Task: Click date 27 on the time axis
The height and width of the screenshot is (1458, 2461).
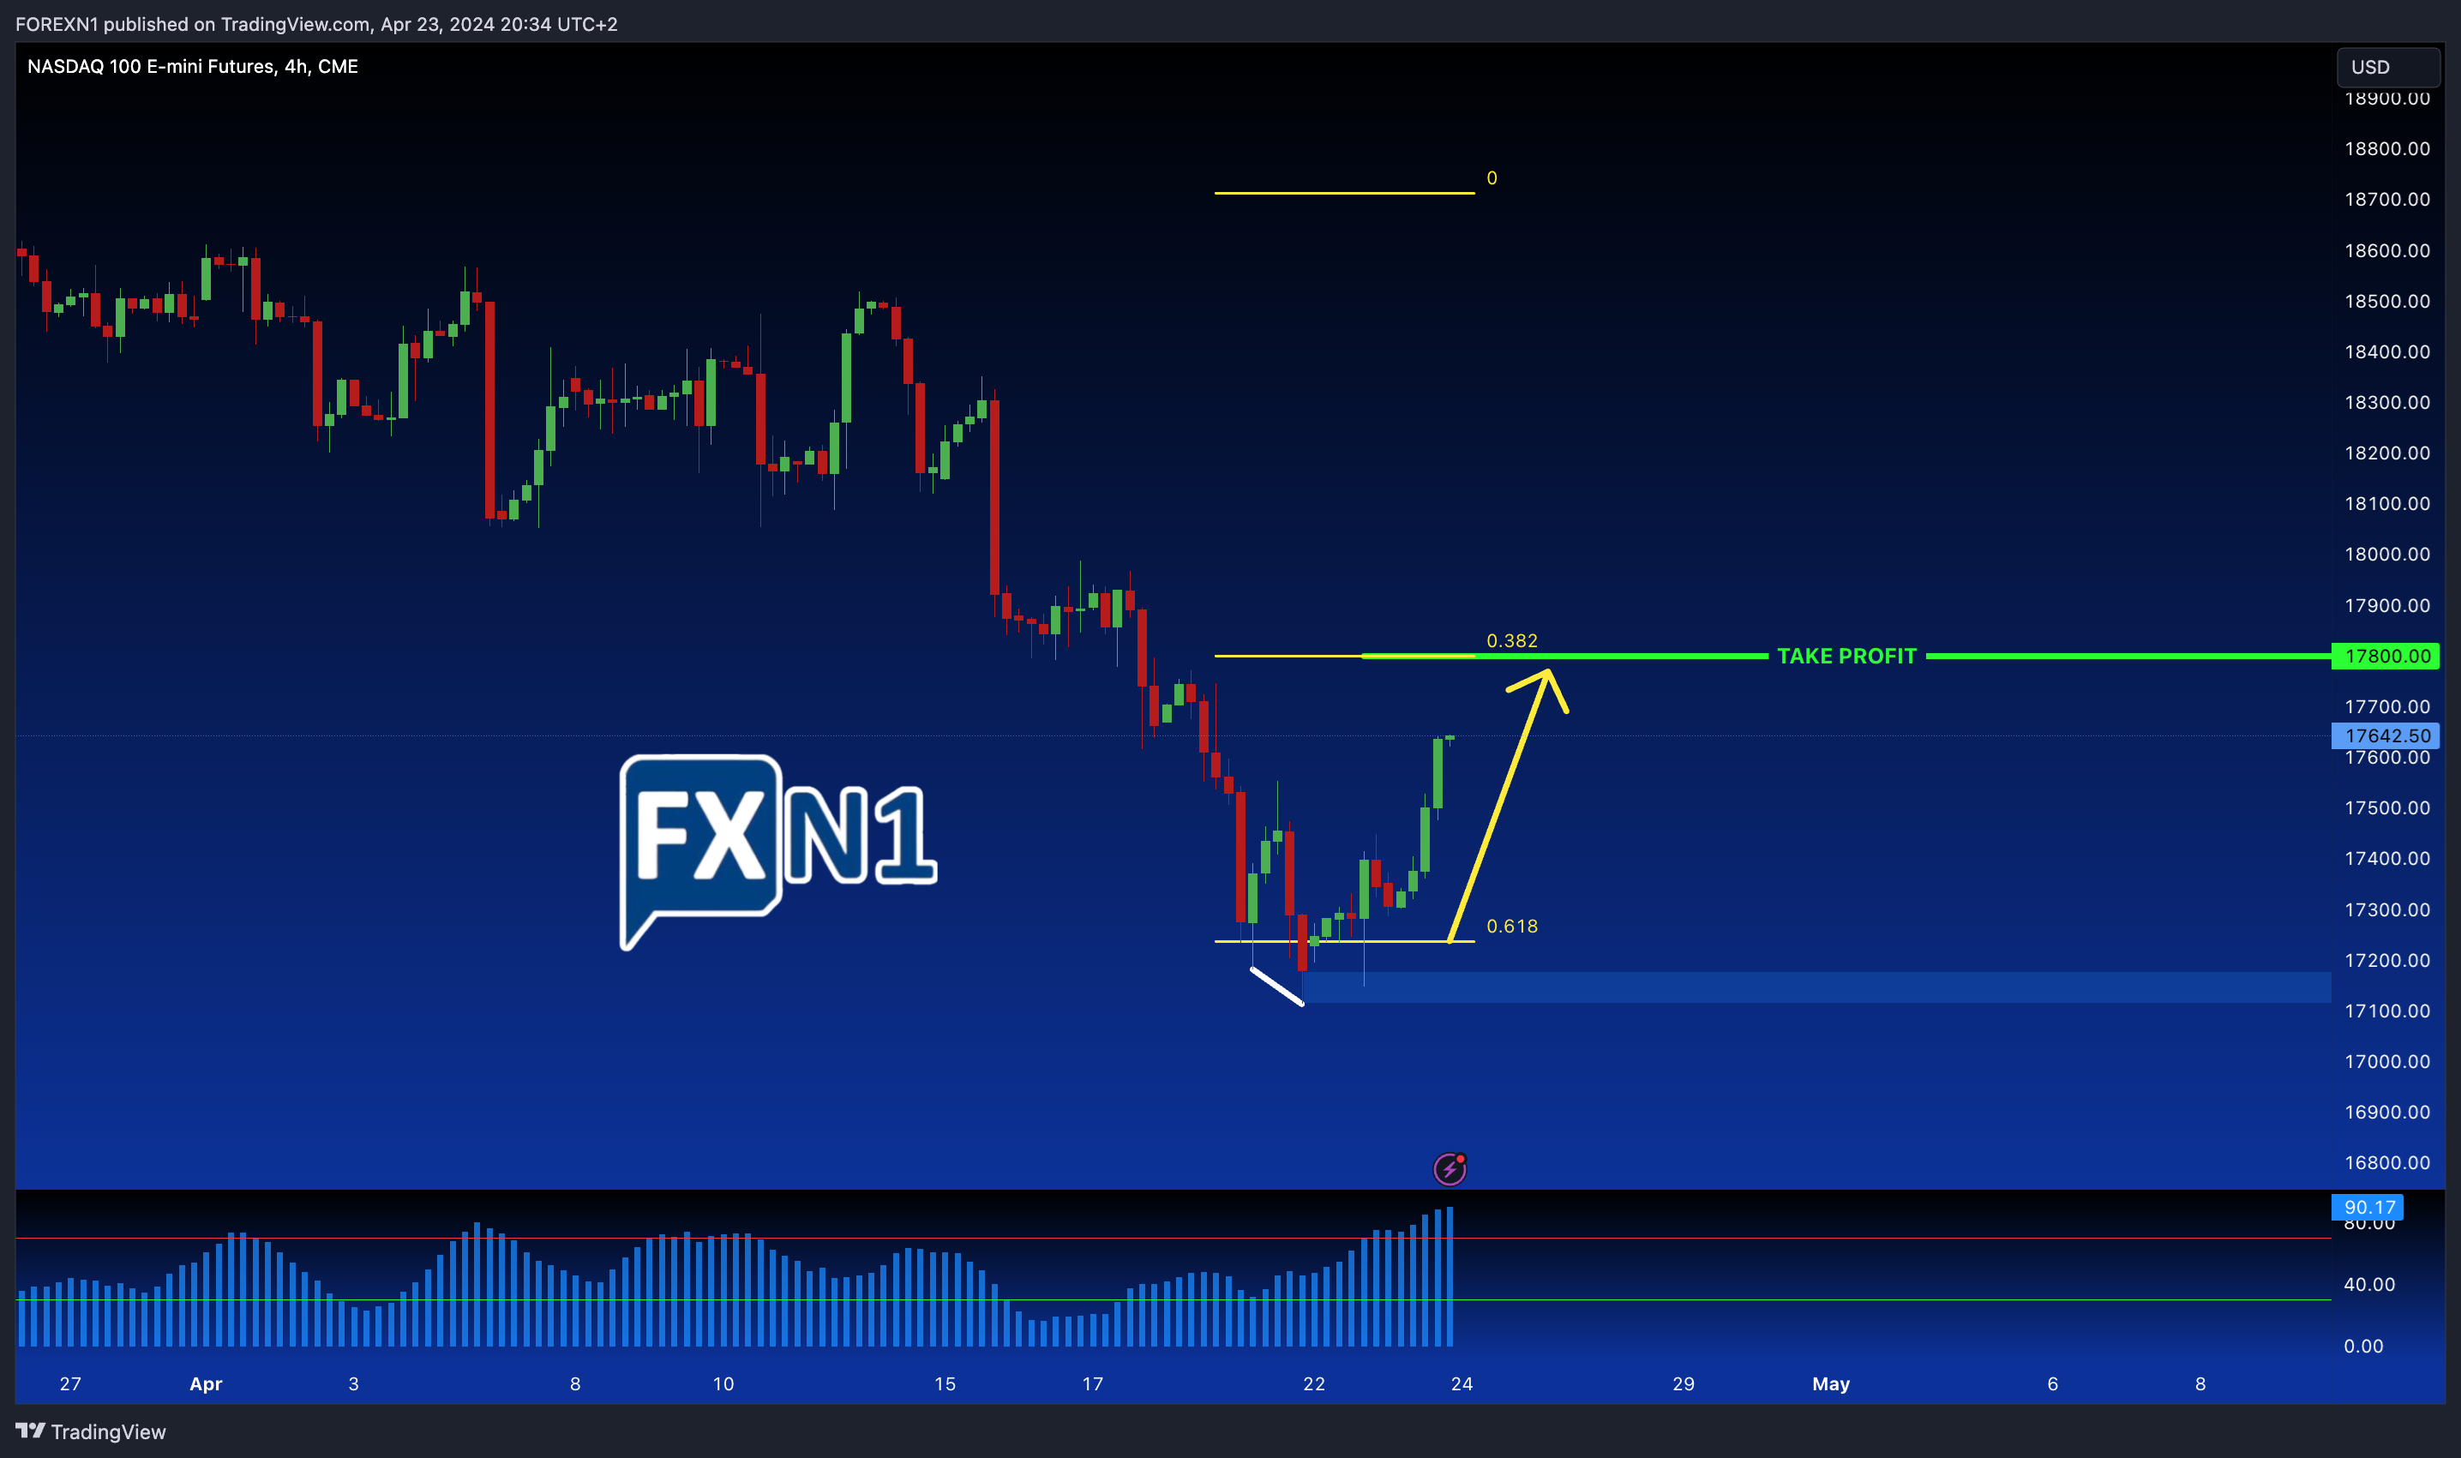Action: [69, 1383]
